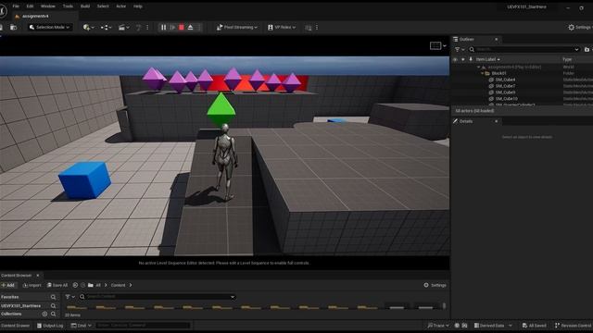Close the Outliner panel tab
The height and width of the screenshot is (333, 593).
(x=497, y=39)
